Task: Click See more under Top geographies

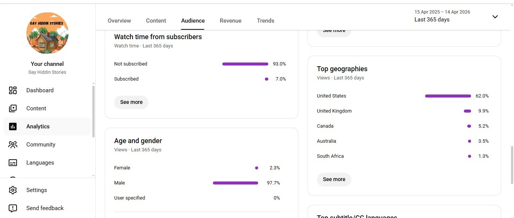Action: pyautogui.click(x=334, y=179)
